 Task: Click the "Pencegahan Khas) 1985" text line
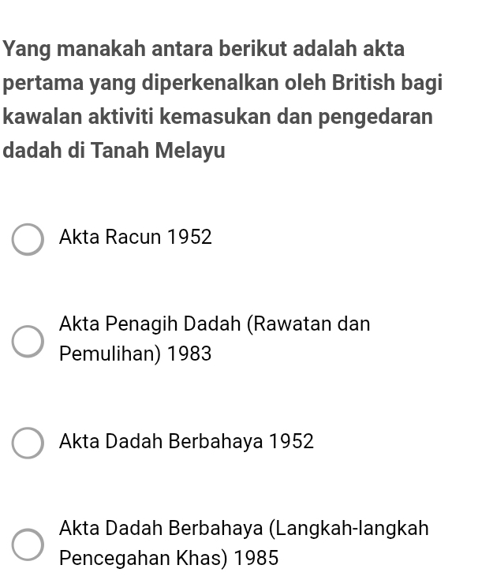click(x=169, y=559)
